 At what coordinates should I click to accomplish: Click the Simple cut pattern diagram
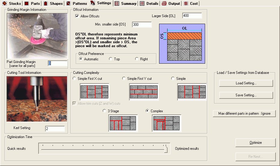192,92
